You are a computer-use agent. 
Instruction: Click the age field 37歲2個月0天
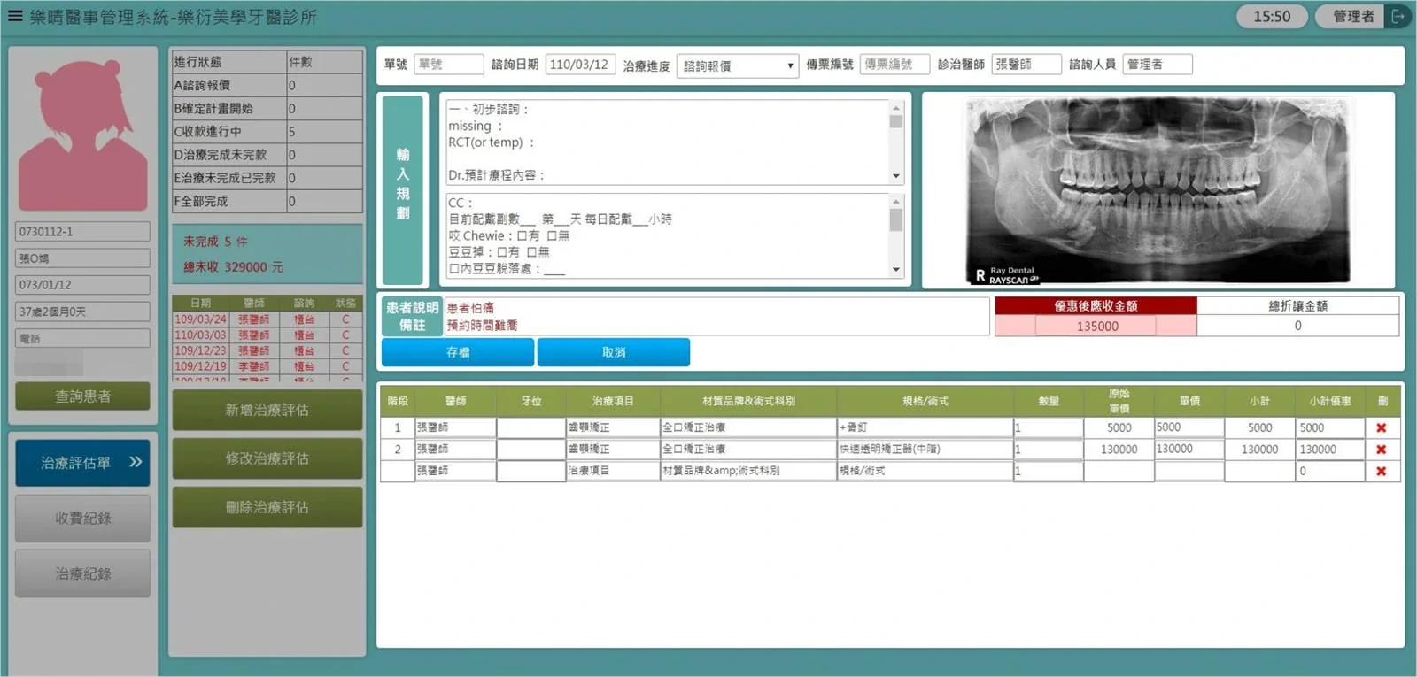click(82, 312)
